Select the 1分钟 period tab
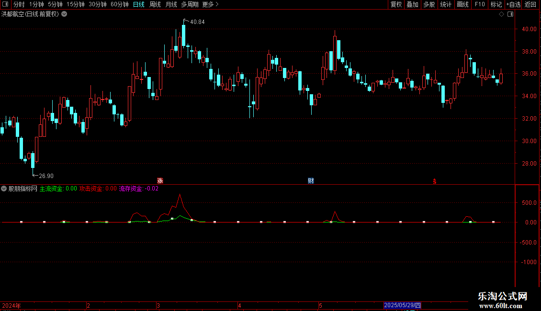The width and height of the screenshot is (541, 311). [36, 4]
